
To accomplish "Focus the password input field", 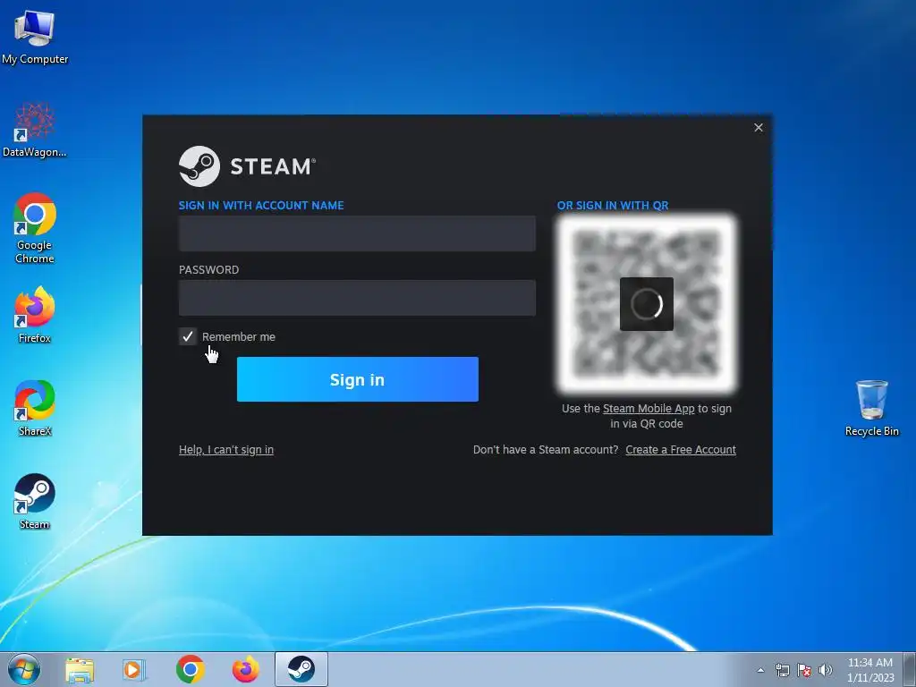I will (x=357, y=298).
